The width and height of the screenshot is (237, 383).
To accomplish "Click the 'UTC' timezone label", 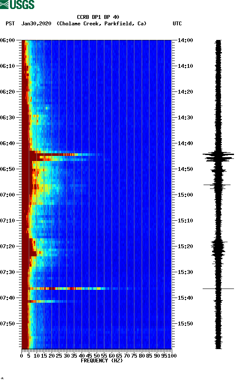I will [177, 24].
